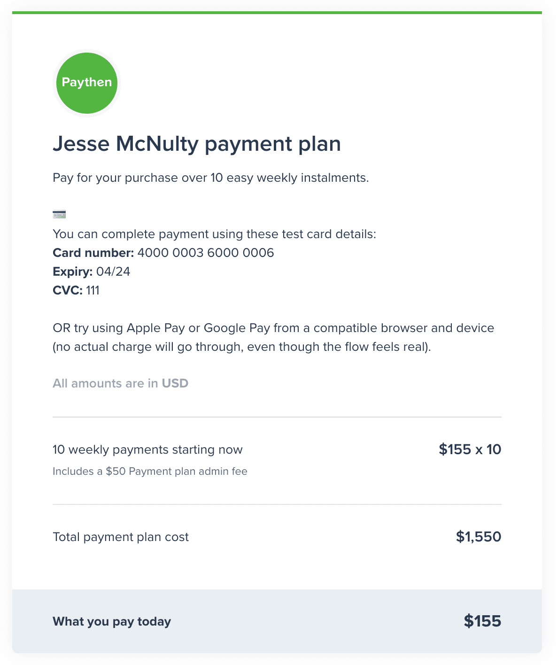This screenshot has height=665, width=557.
Task: Click the test card details instruction line
Action: [x=215, y=234]
